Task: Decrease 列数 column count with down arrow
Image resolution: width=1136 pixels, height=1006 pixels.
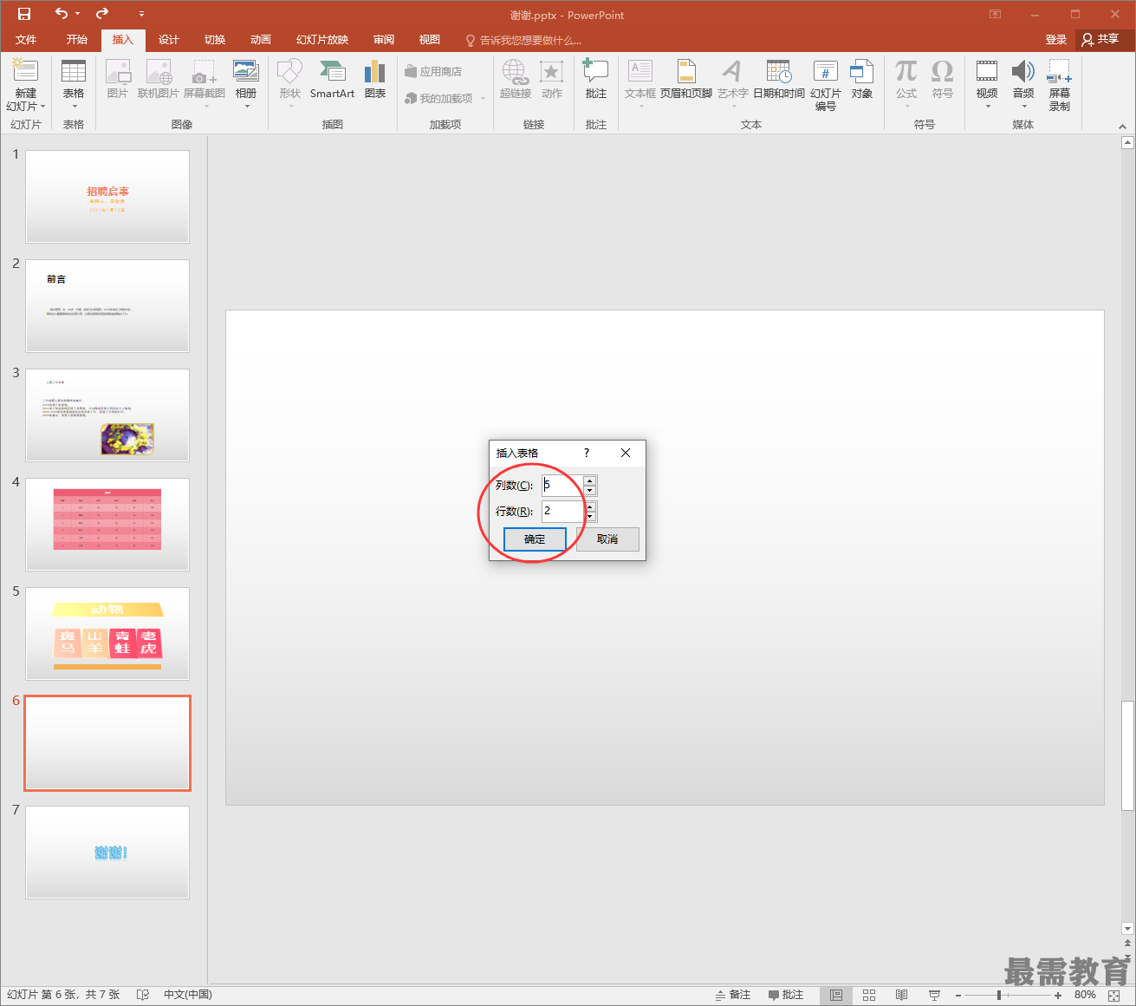Action: (590, 491)
